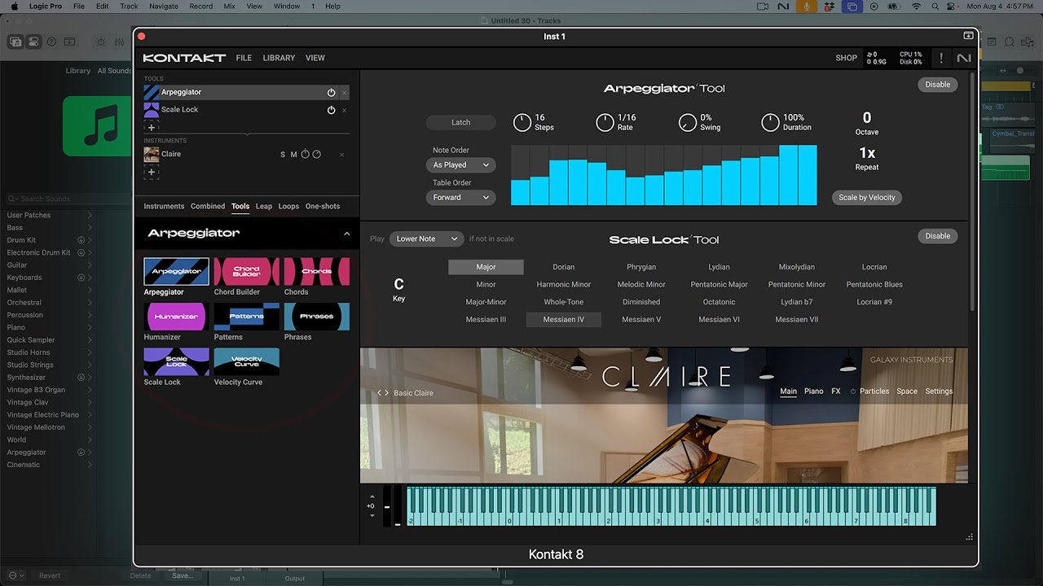Remove the Scale Lock tool with its X
The width and height of the screenshot is (1043, 586).
pos(344,110)
